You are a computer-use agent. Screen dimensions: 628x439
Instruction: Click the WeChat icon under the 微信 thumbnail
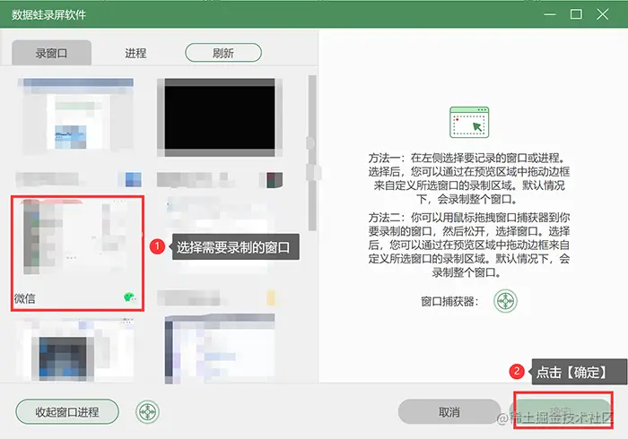pos(129,297)
